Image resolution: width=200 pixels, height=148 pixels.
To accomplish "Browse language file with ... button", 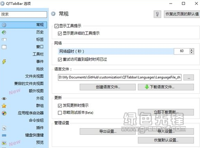I will point(189,78).
